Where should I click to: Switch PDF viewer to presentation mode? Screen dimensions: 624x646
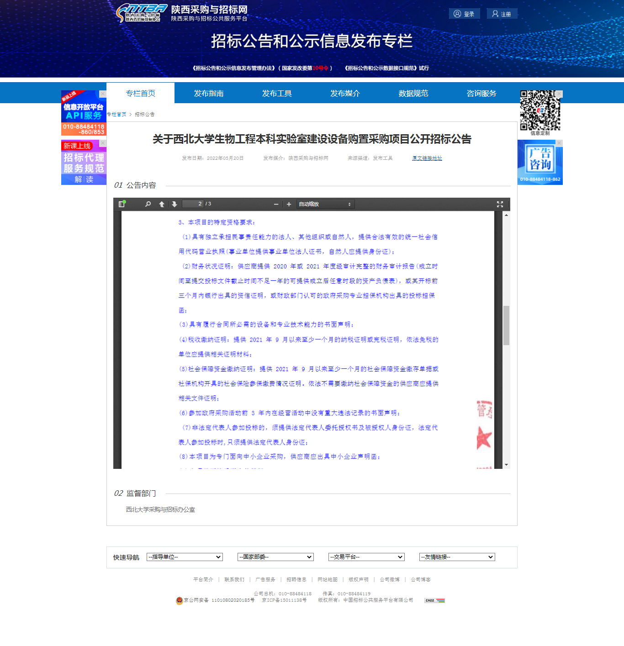pos(500,204)
